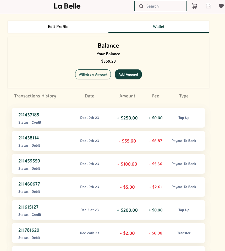This screenshot has height=251, width=225.
Task: Select transaction 211615127 entry
Action: [108, 210]
